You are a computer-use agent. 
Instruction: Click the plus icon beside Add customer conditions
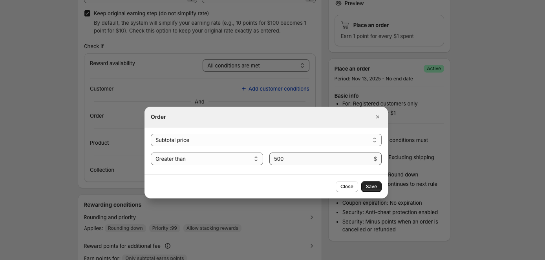(244, 89)
